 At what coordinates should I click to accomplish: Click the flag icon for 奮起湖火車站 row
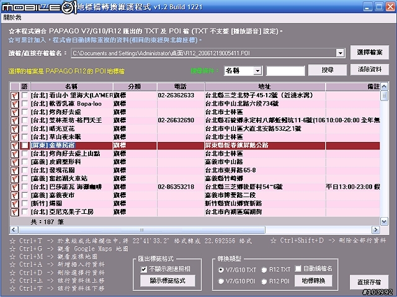pyautogui.click(x=15, y=179)
